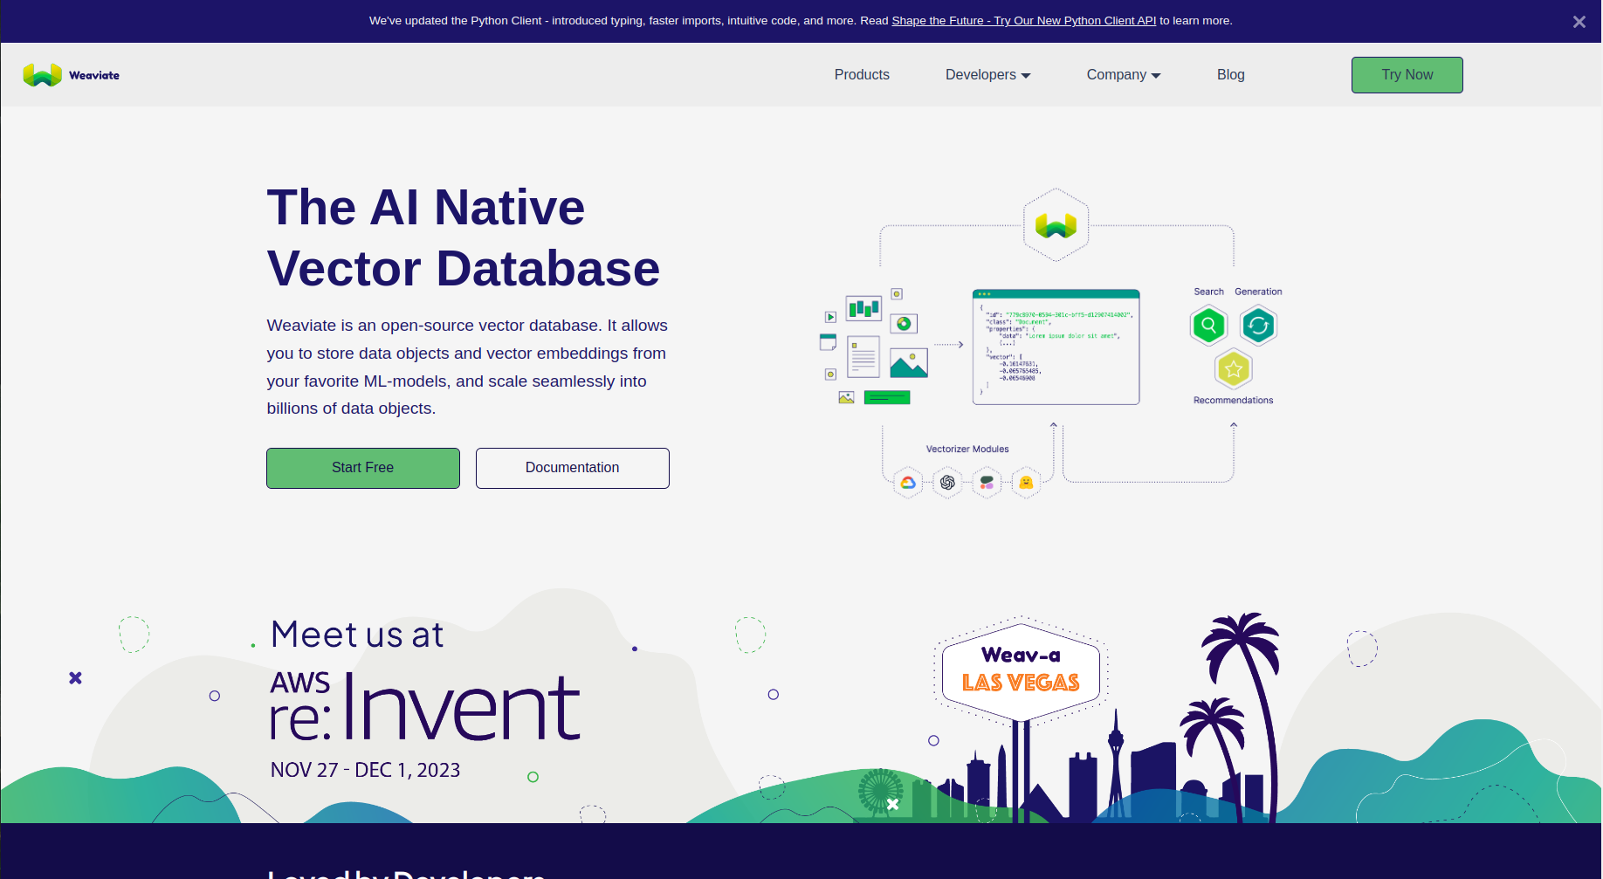
Task: Click the yellow Recommendations star icon
Action: tap(1234, 369)
